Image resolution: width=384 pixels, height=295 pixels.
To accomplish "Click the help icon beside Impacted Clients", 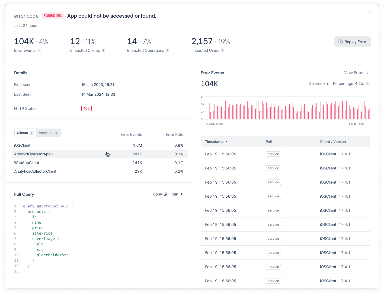I will tap(103, 50).
